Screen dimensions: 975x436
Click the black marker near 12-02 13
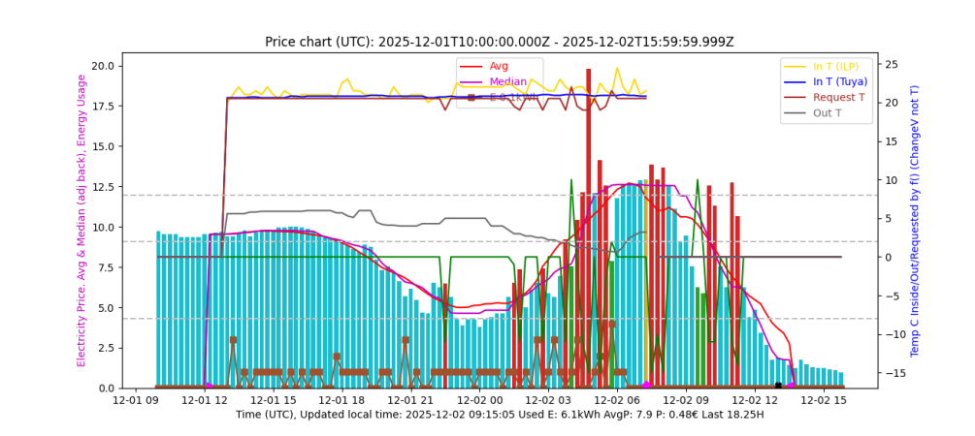778,385
